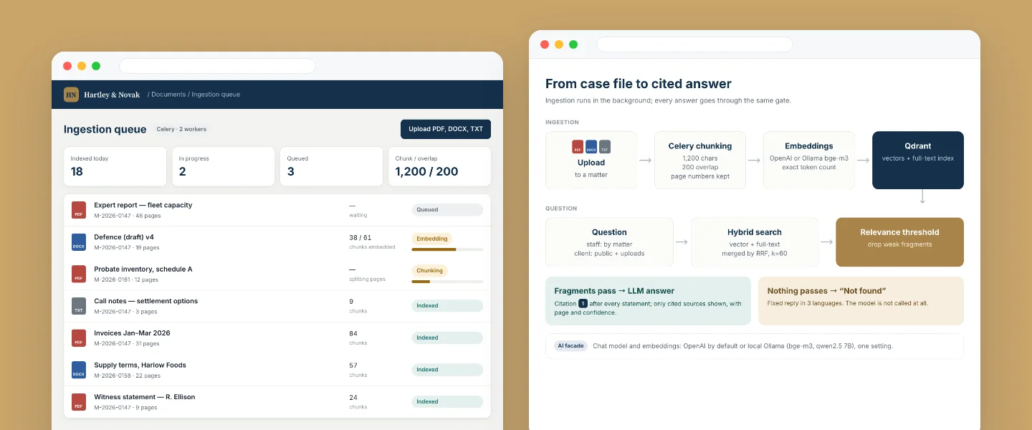Click the Chunking status badge
The image size is (1032, 430).
430,271
